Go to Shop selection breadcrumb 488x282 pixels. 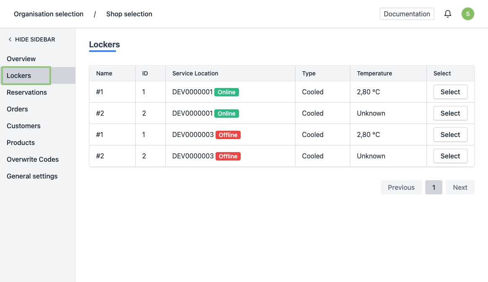tap(129, 14)
